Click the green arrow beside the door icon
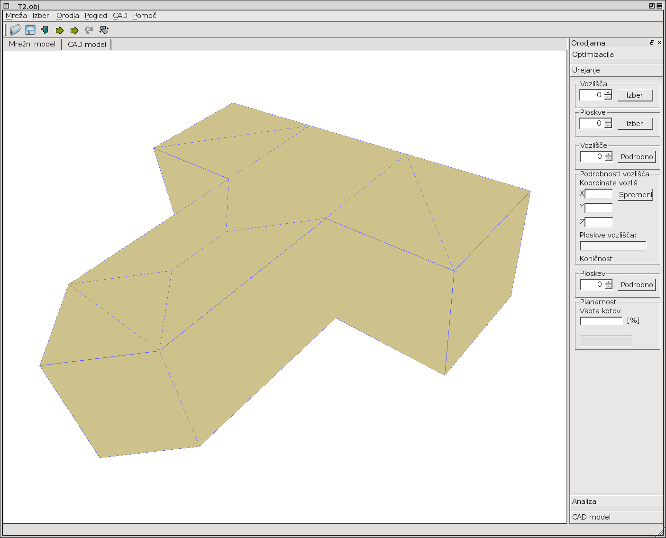 point(59,30)
